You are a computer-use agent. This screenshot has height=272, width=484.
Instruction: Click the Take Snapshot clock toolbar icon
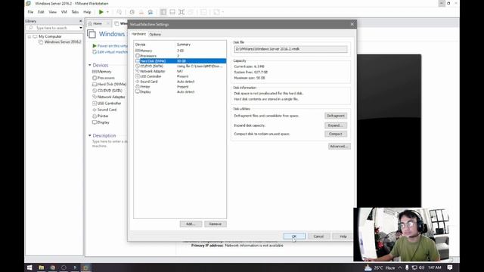(132, 12)
